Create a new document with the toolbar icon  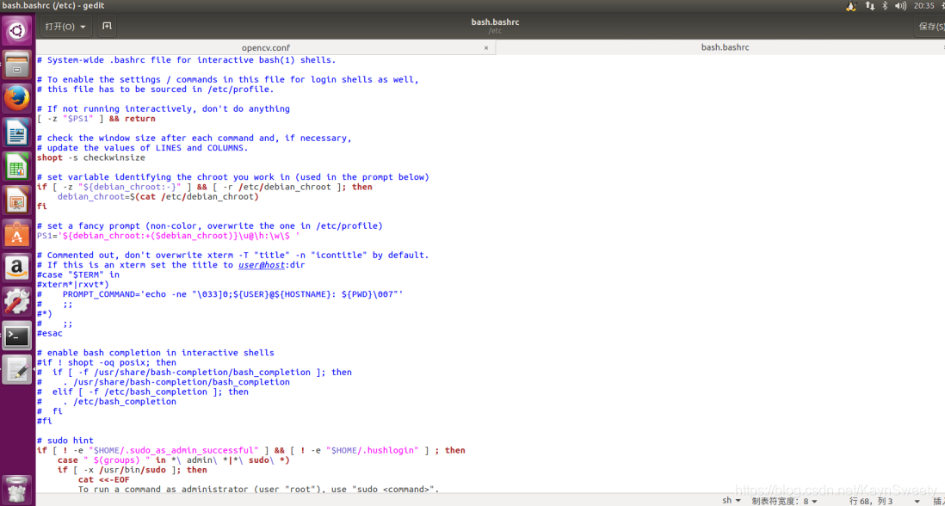[107, 27]
